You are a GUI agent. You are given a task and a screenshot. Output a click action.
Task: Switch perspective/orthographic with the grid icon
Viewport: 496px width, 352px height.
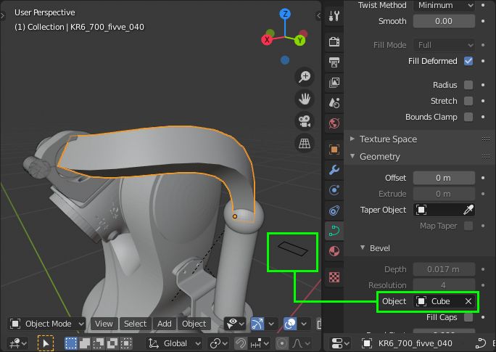pyautogui.click(x=305, y=144)
